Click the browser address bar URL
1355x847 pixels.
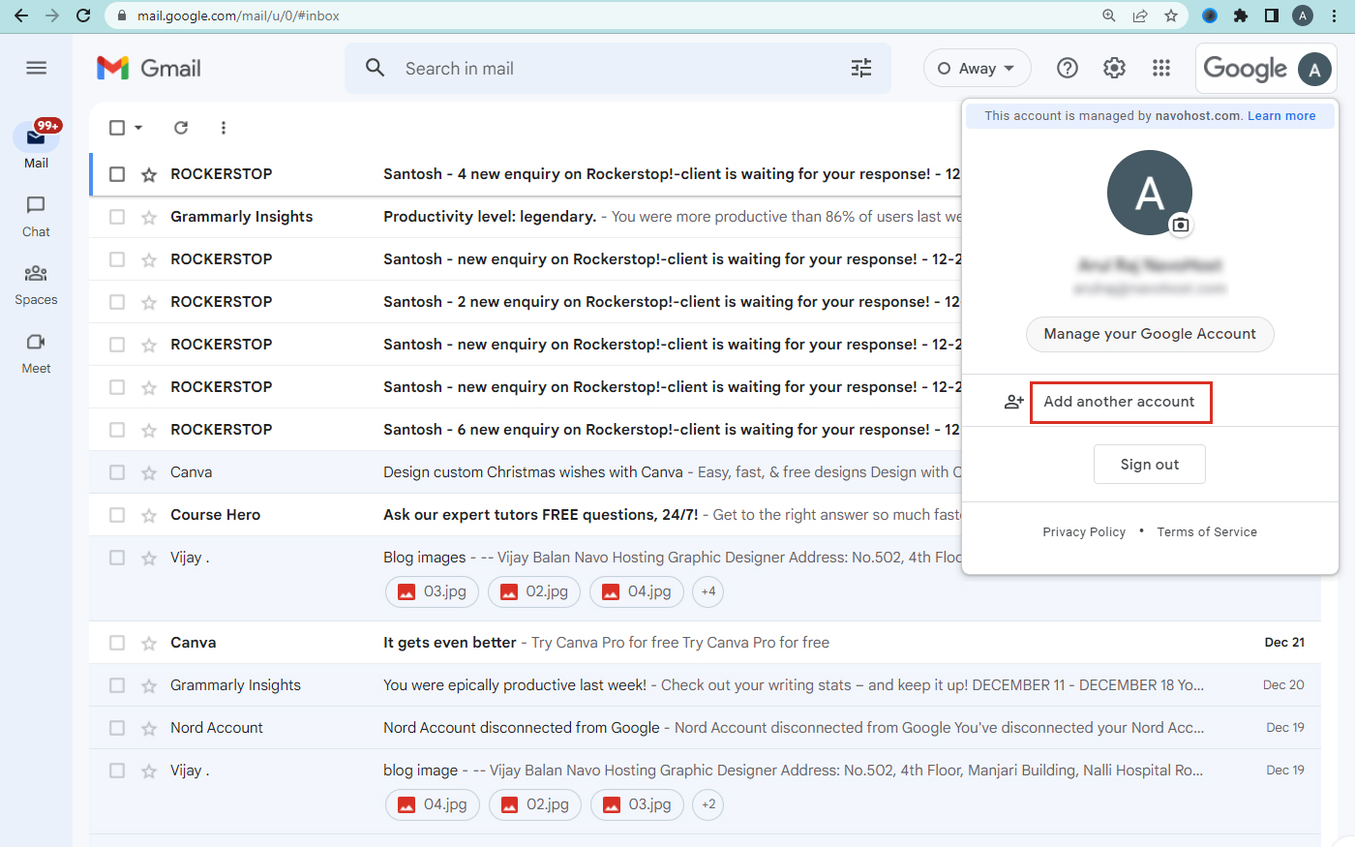(238, 15)
